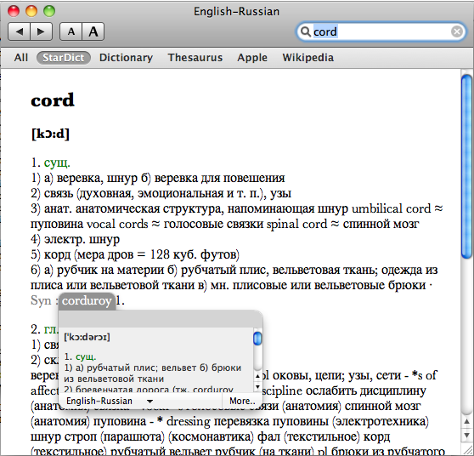Screen dimensions: 474x456
Task: Click the pronunciation [kɔ:d]
Action: [50, 134]
